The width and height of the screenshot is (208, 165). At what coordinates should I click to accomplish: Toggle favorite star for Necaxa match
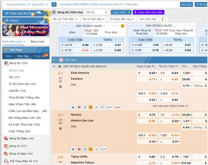tap(60, 128)
